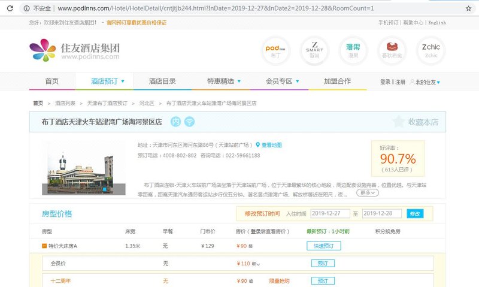Expand the 更多 hotel description
Viewport: 479px width, 287px height.
click(x=368, y=193)
